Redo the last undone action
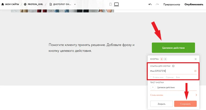206x110 pixels. 157,4
